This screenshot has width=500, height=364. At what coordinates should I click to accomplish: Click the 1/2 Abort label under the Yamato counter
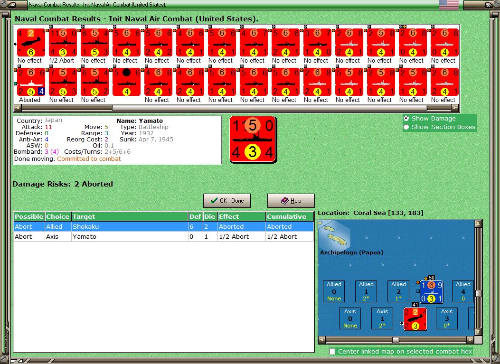point(62,61)
